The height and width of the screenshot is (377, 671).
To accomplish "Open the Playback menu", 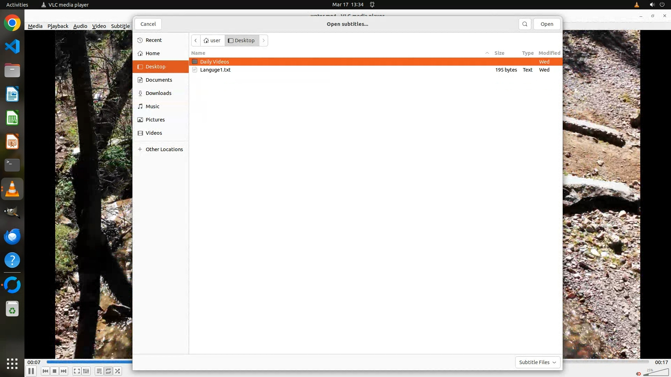I will pos(58,26).
